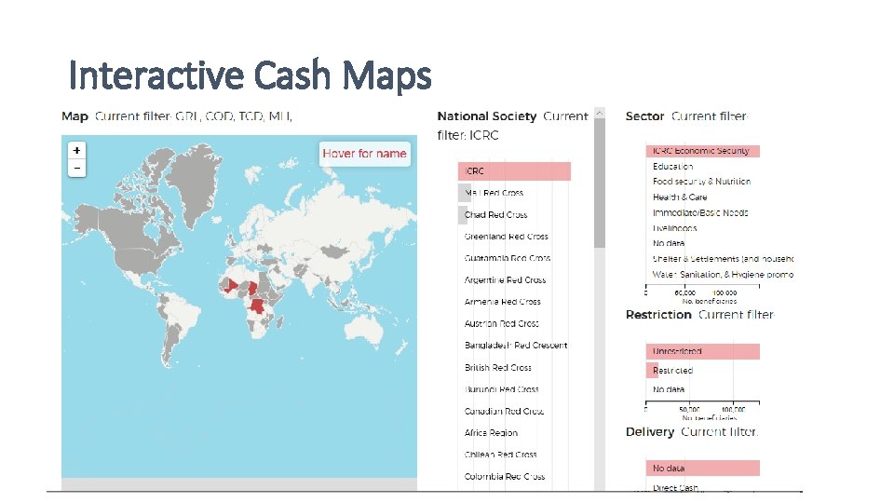
Task: Click the red Mali country on map
Action: pyautogui.click(x=230, y=285)
